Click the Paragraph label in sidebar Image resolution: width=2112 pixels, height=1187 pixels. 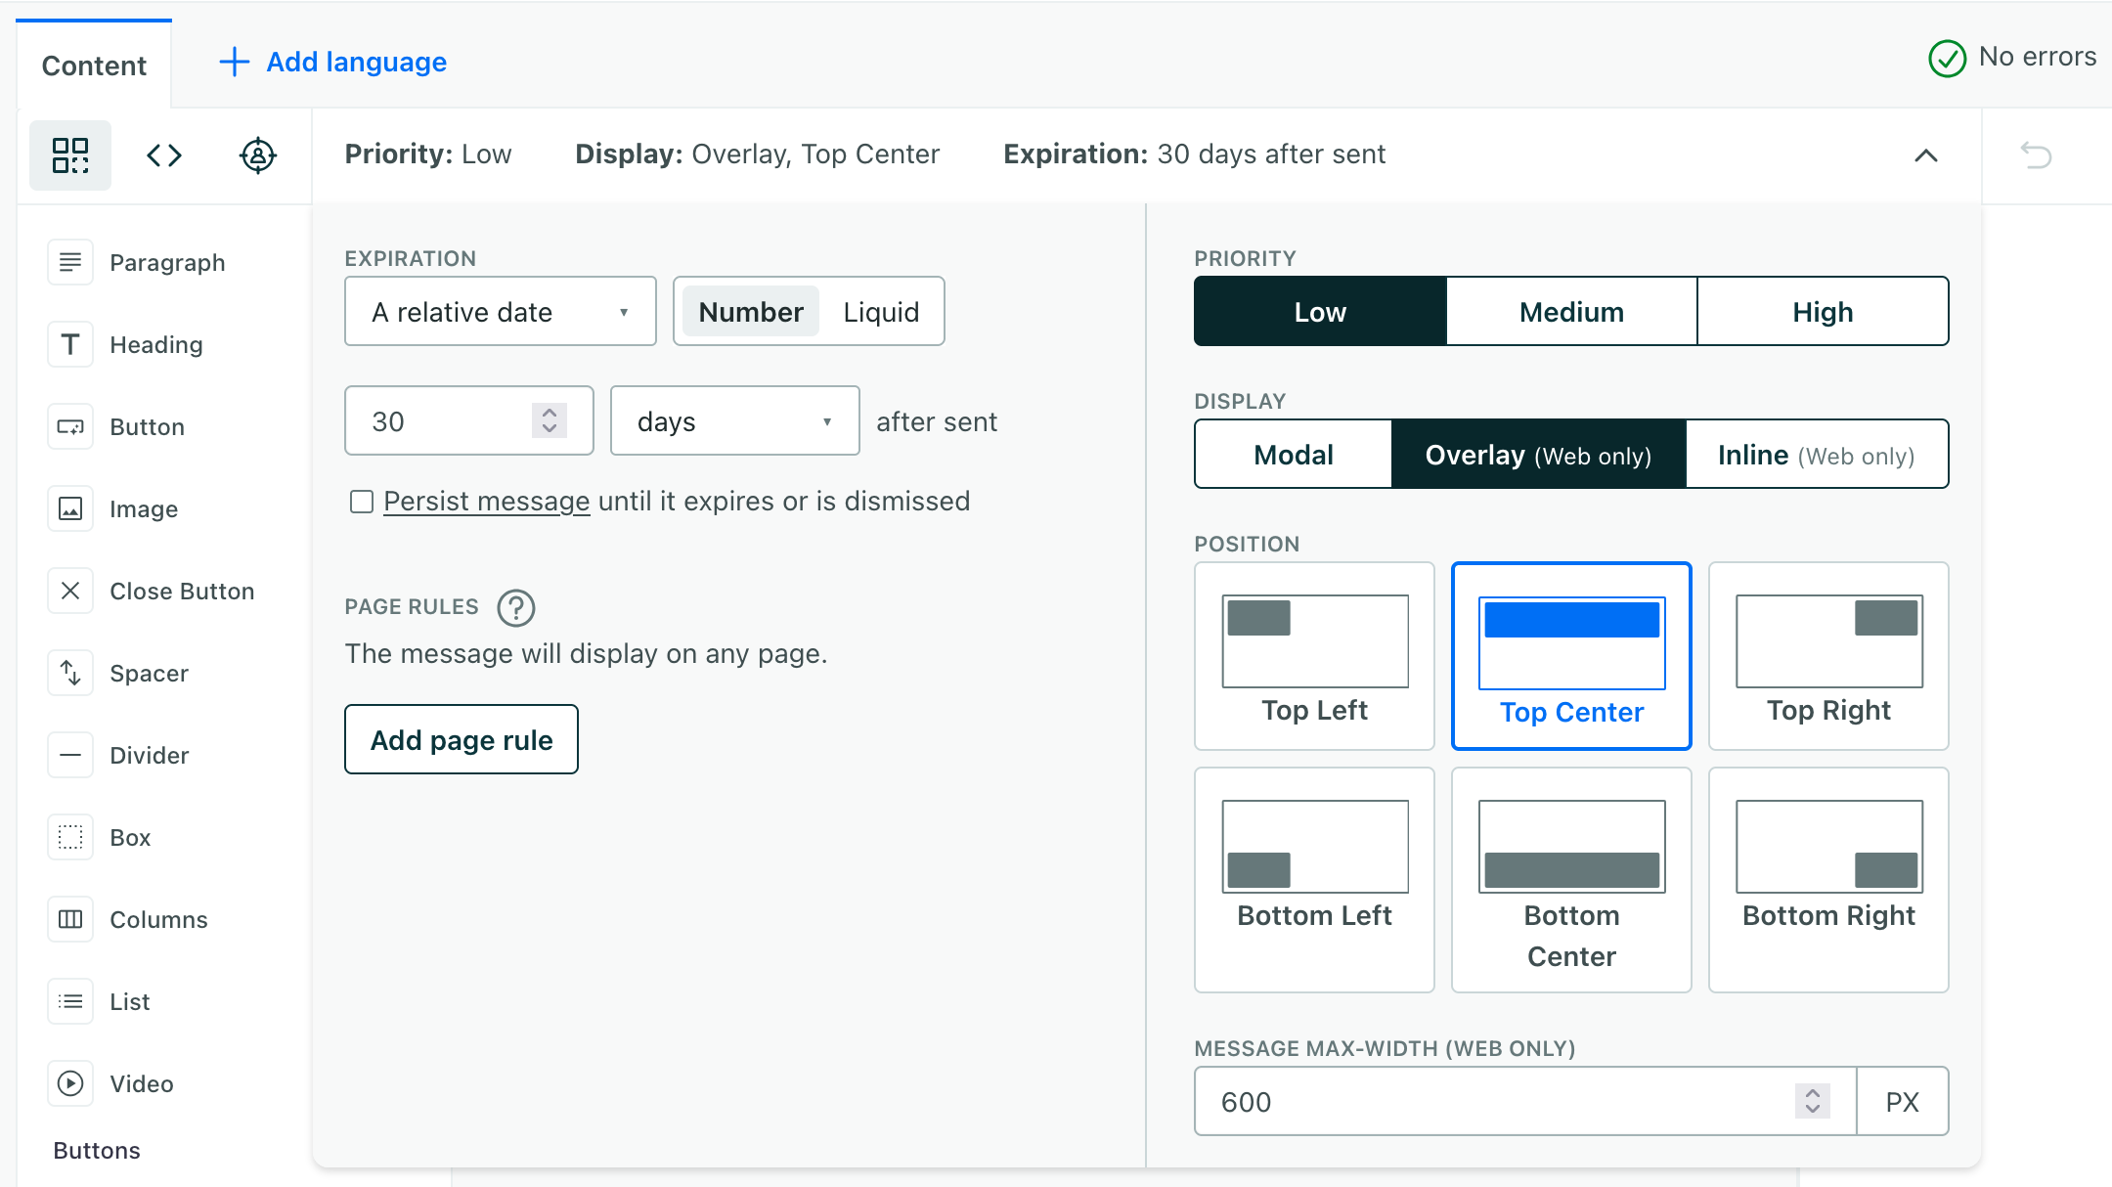tap(167, 262)
